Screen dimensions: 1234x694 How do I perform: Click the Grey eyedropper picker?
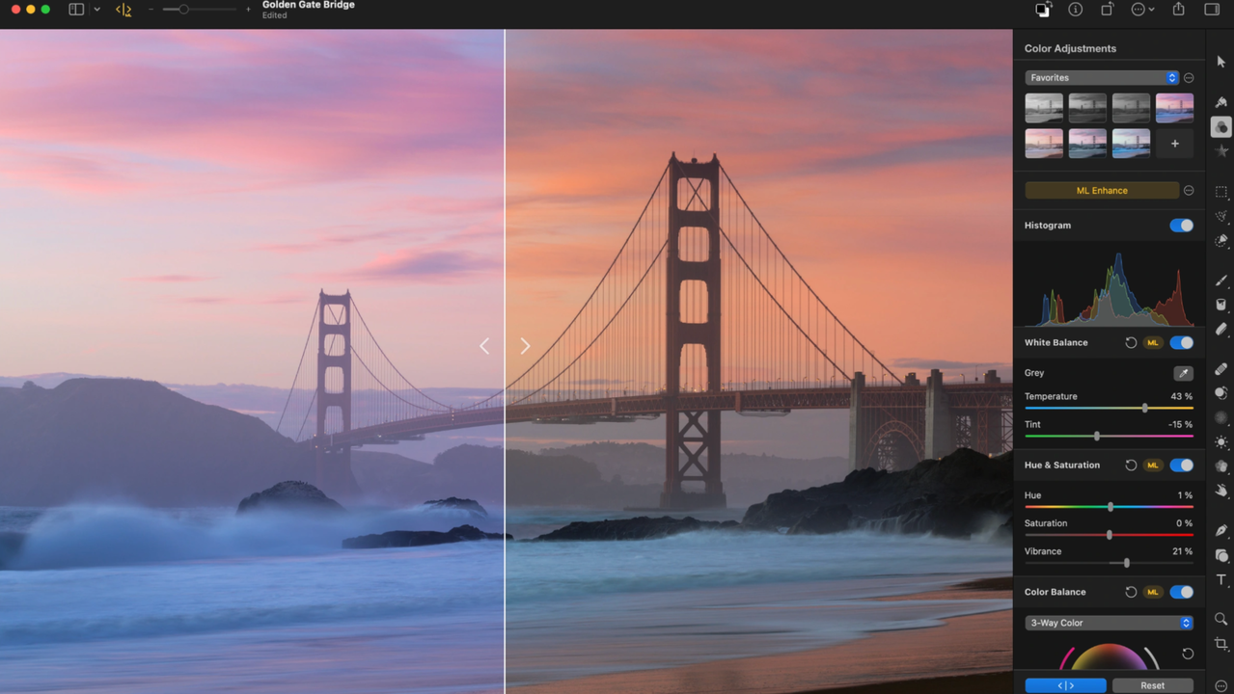pos(1183,373)
